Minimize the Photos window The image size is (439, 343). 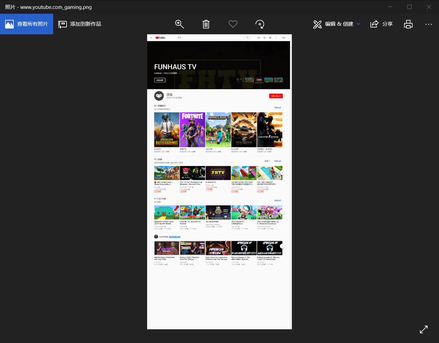pyautogui.click(x=390, y=7)
